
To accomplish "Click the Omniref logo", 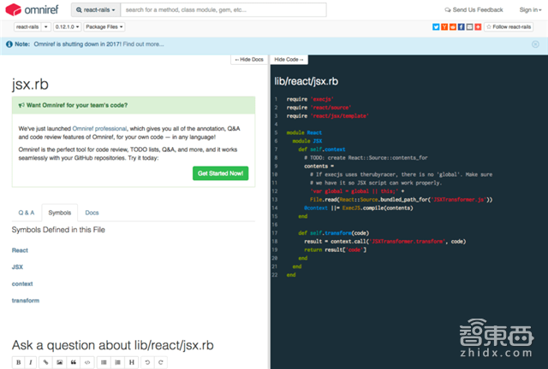I will click(31, 9).
